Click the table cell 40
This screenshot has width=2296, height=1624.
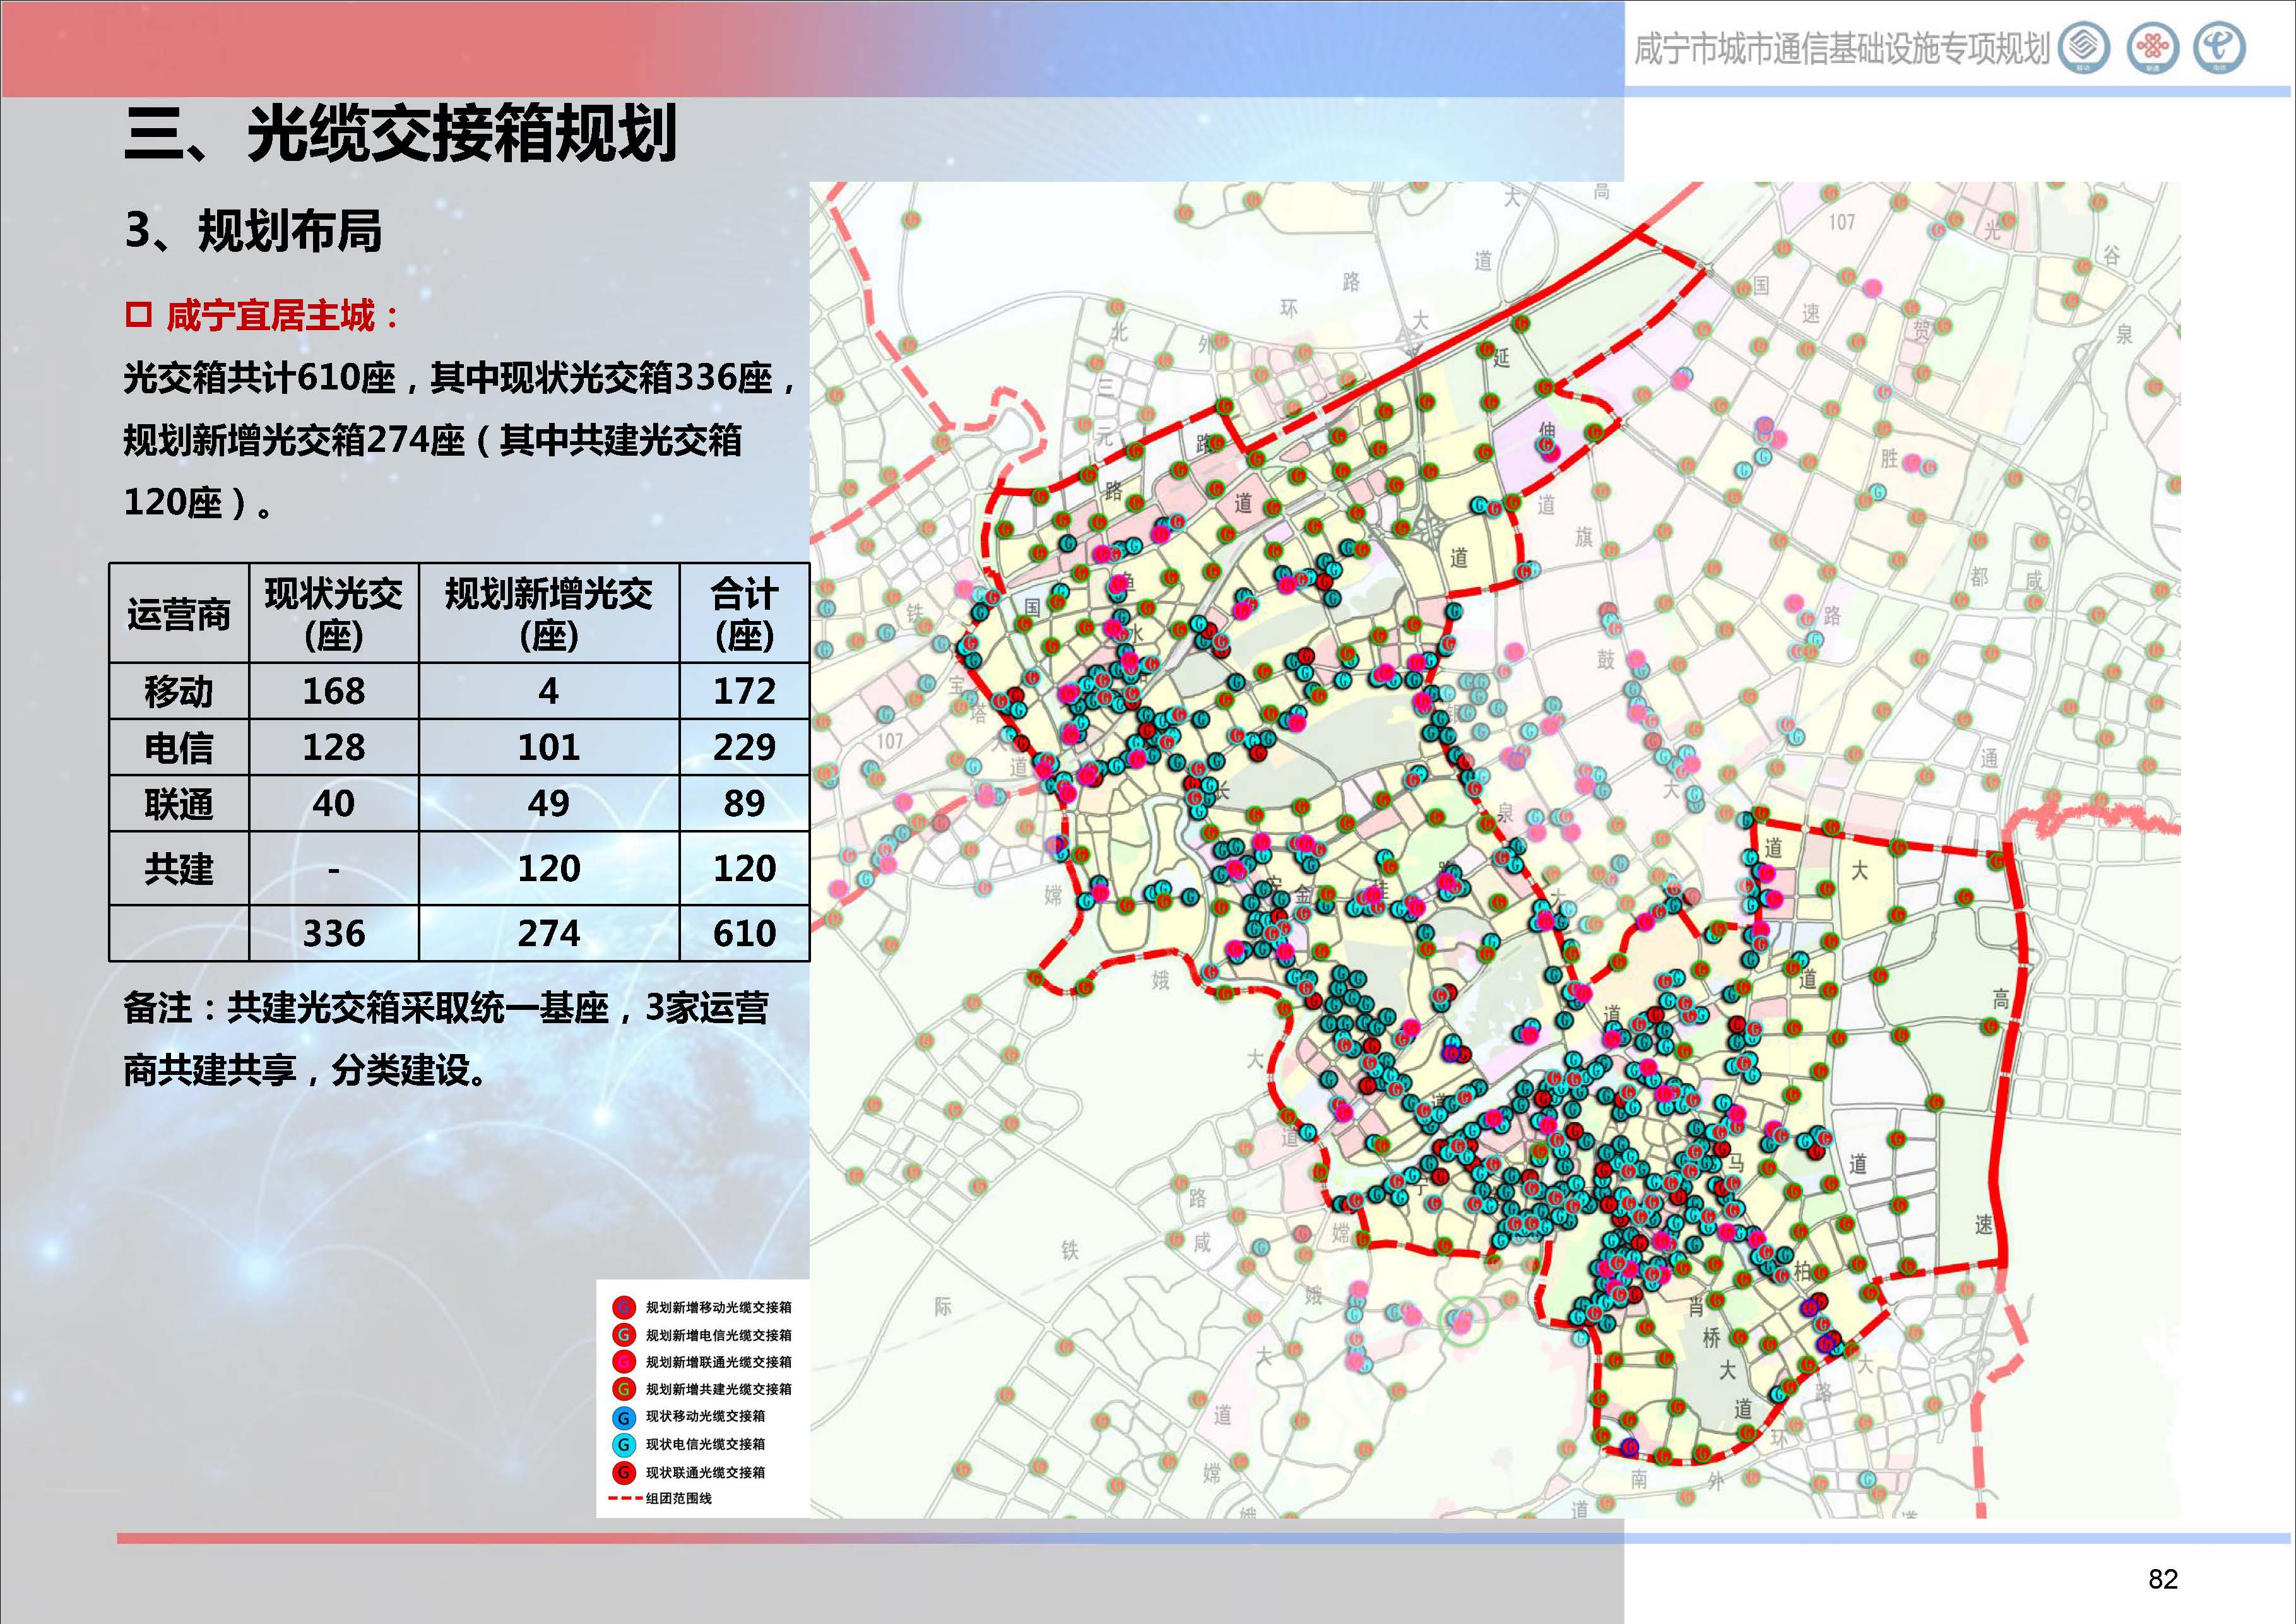334,803
